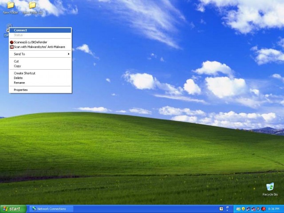
Task: Choose Rename in the context menu
Action: [x=40, y=83]
